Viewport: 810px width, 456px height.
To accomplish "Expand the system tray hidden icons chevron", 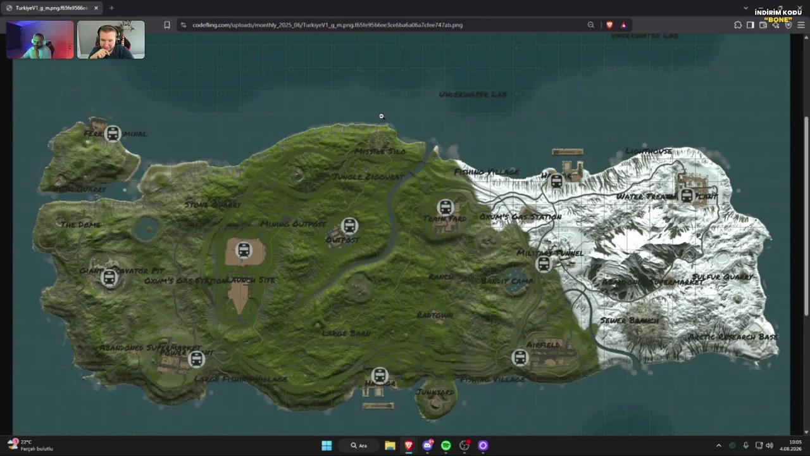I will [718, 445].
